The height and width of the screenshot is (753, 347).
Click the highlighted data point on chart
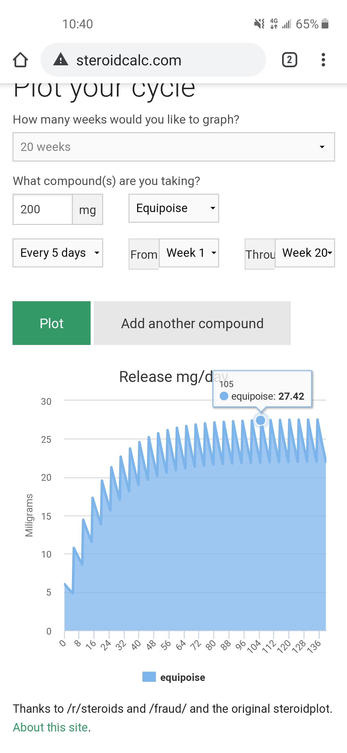pyautogui.click(x=261, y=420)
